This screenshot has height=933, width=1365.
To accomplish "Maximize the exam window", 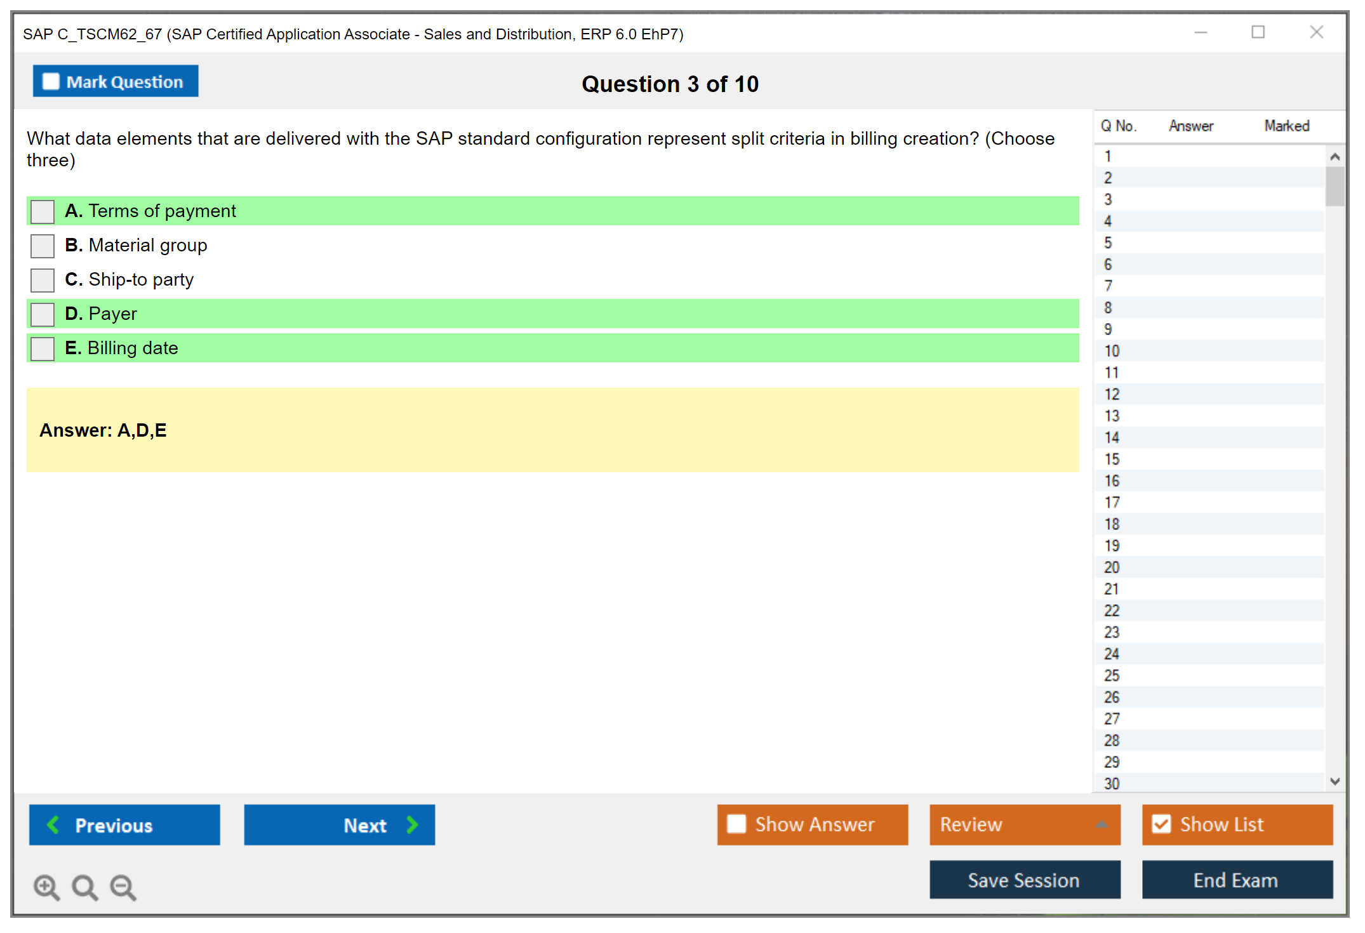I will pyautogui.click(x=1258, y=32).
